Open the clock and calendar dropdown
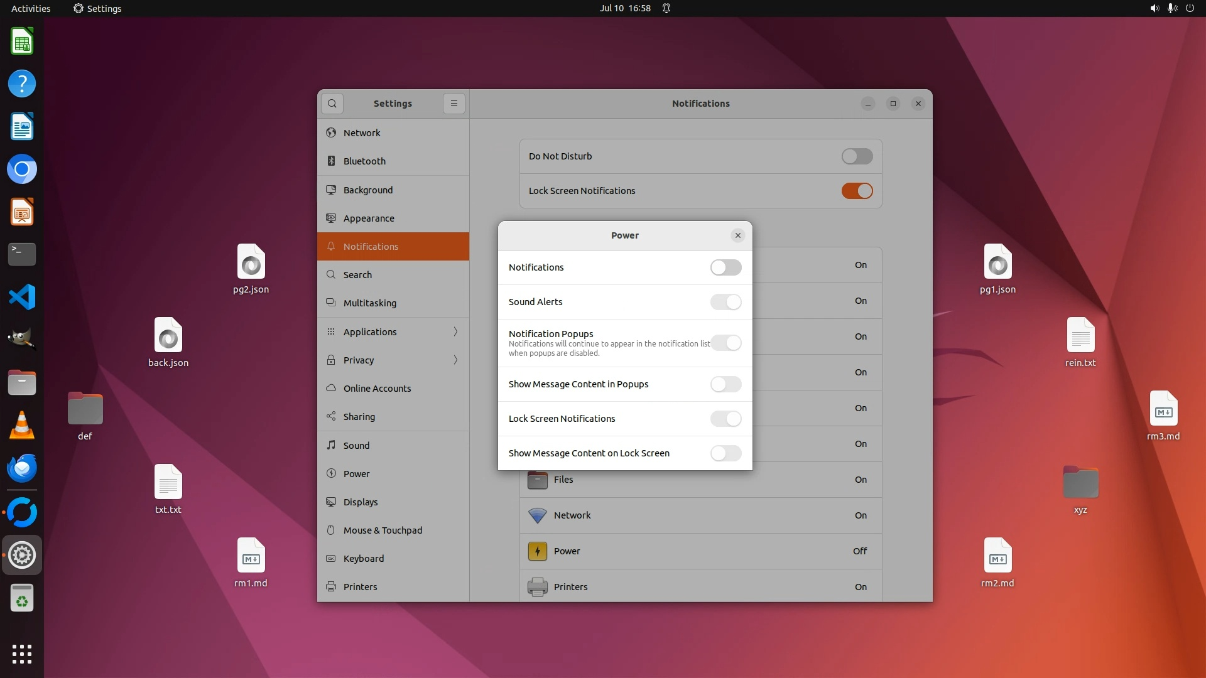 pos(625,8)
